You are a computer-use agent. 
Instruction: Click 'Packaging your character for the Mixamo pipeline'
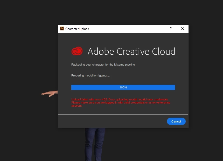pos(103,65)
